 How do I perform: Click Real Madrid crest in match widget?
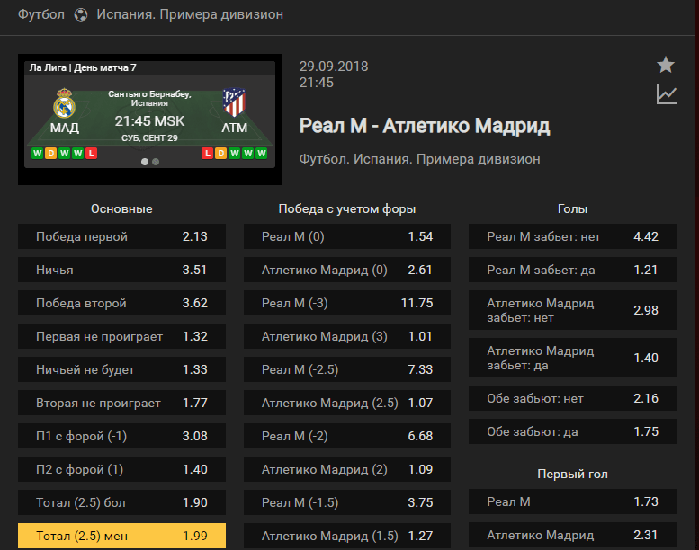tap(64, 103)
